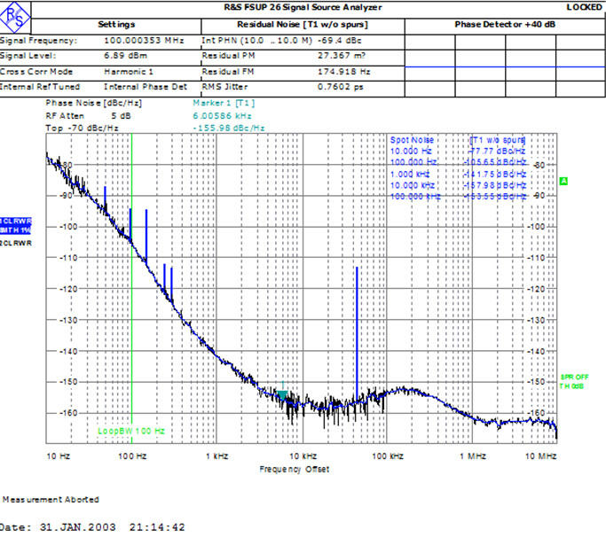Image resolution: width=606 pixels, height=545 pixels.
Task: Click the Measurement Aborted status message
Action: point(51,500)
